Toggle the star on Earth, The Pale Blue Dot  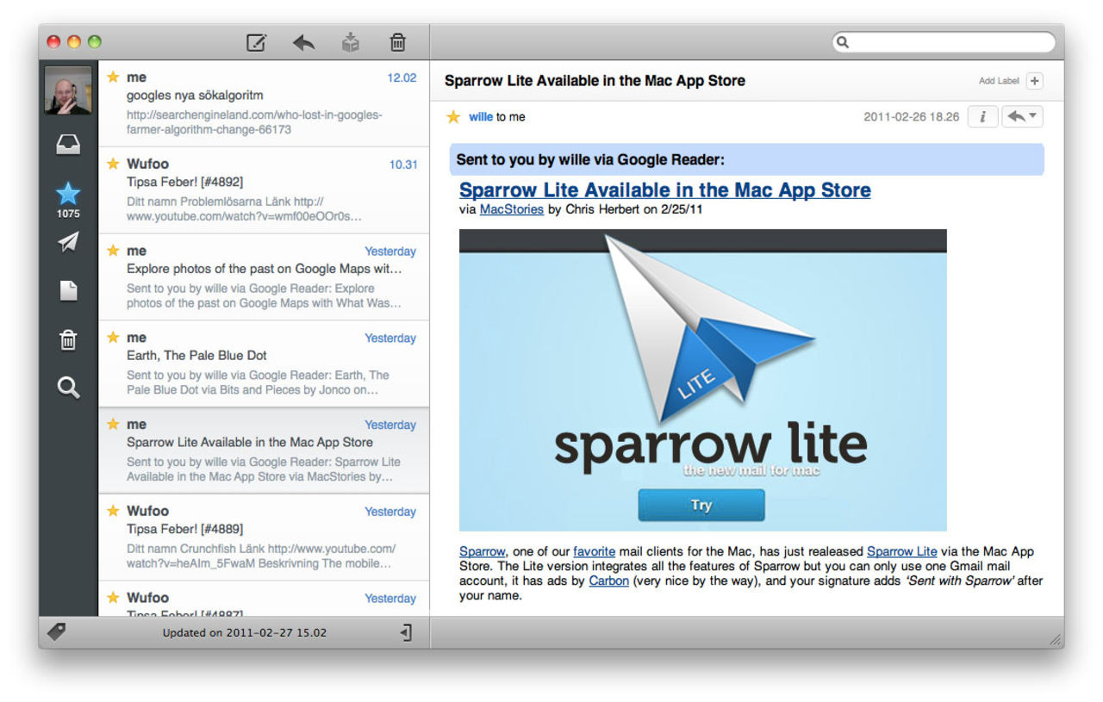pyautogui.click(x=113, y=336)
